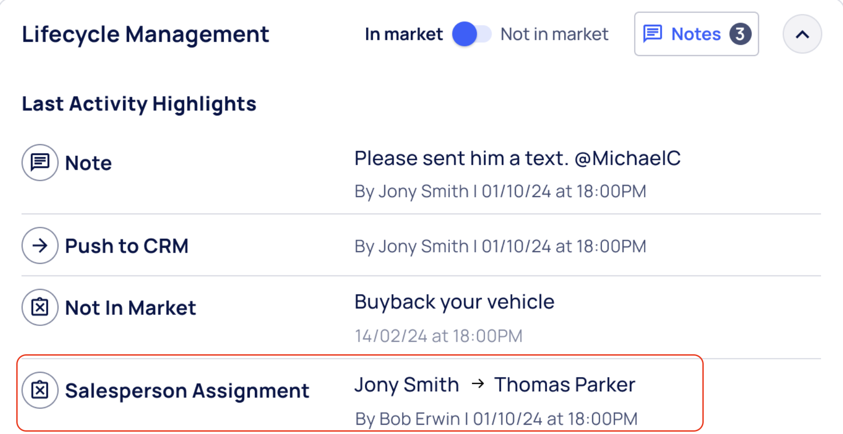The height and width of the screenshot is (434, 843).
Task: Collapse the Lifecycle Management panel
Action: click(x=802, y=34)
